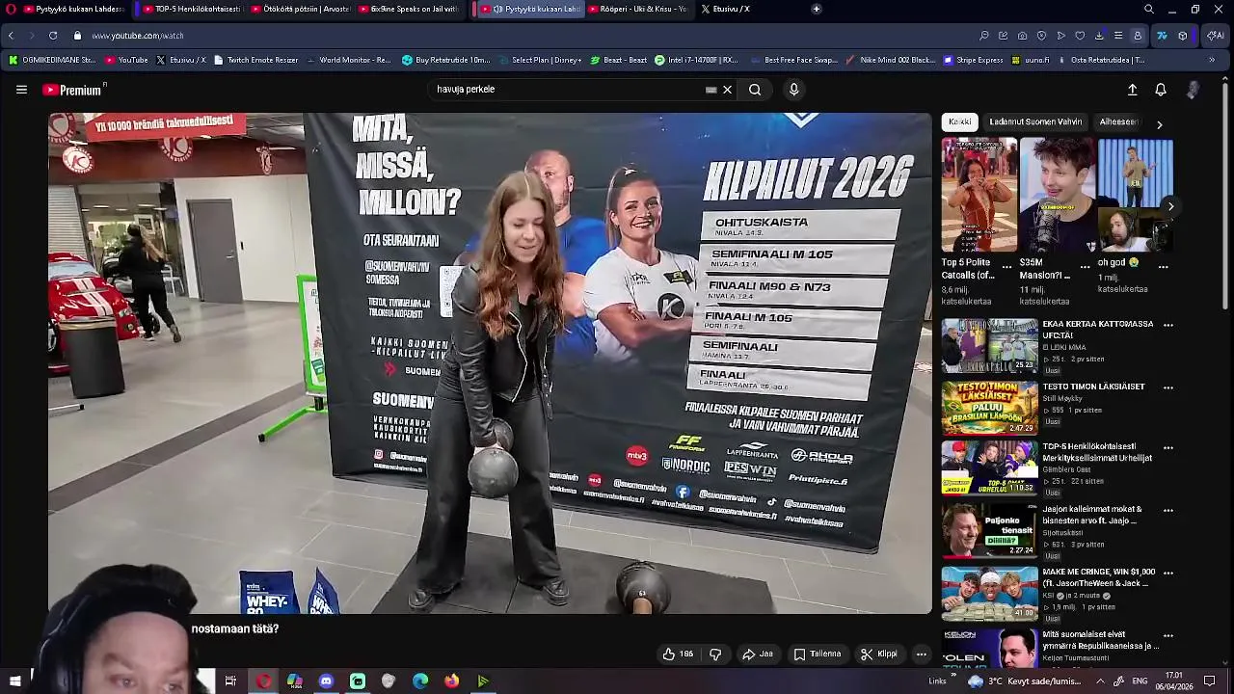Open options for EKAA KERTAA KATTOMASSA UFCTÄ video
This screenshot has width=1234, height=694.
pyautogui.click(x=1167, y=326)
